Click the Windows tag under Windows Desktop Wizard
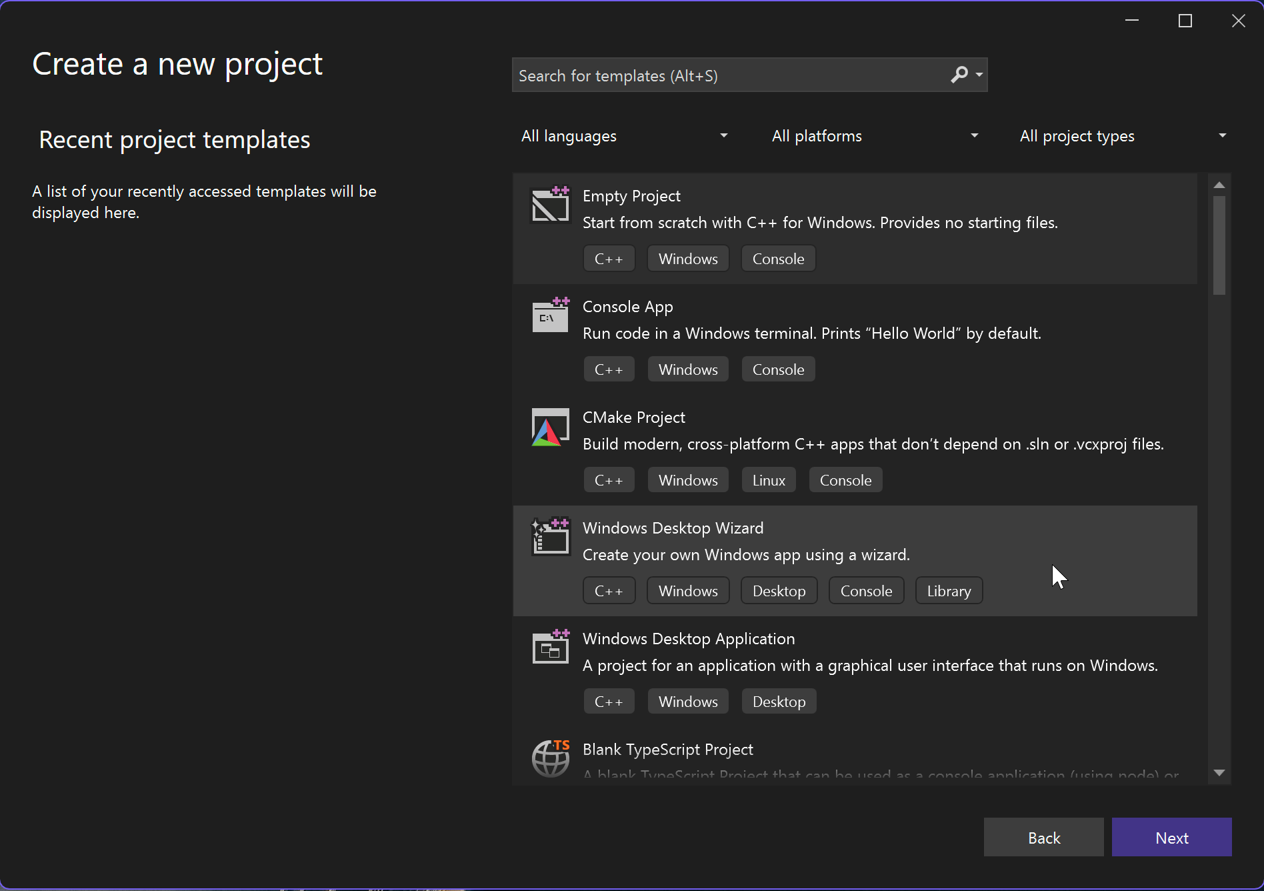Screen dimensions: 1264x891 tap(688, 591)
